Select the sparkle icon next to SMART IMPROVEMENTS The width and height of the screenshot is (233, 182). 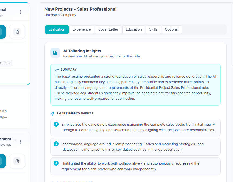tap(52, 114)
